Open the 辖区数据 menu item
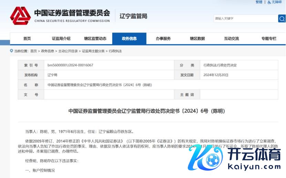286x178 pixels. pyautogui.click(x=197, y=39)
